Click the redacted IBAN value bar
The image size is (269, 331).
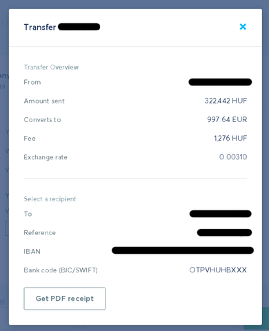183,250
